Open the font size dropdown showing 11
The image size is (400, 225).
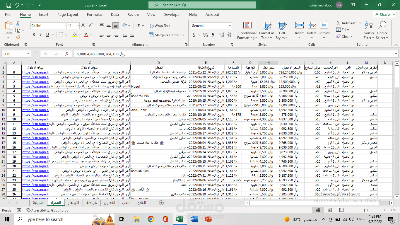coord(77,26)
